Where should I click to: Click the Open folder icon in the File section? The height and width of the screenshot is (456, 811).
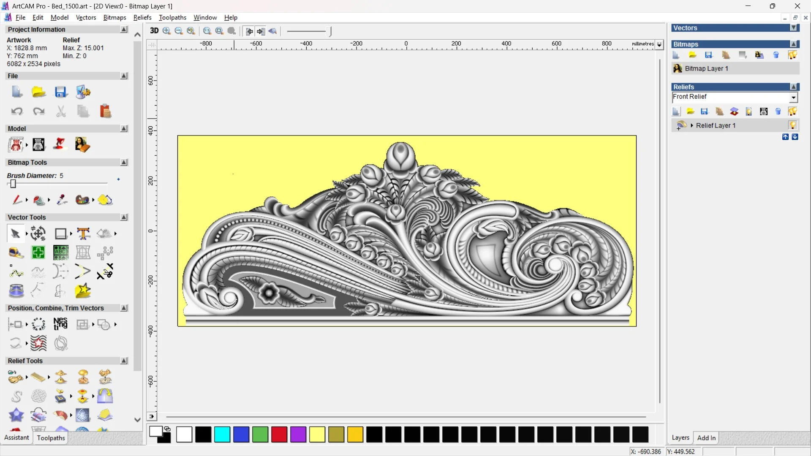pyautogui.click(x=38, y=92)
